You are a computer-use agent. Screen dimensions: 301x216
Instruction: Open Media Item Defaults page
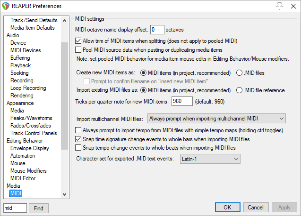pyautogui.click(x=33, y=28)
